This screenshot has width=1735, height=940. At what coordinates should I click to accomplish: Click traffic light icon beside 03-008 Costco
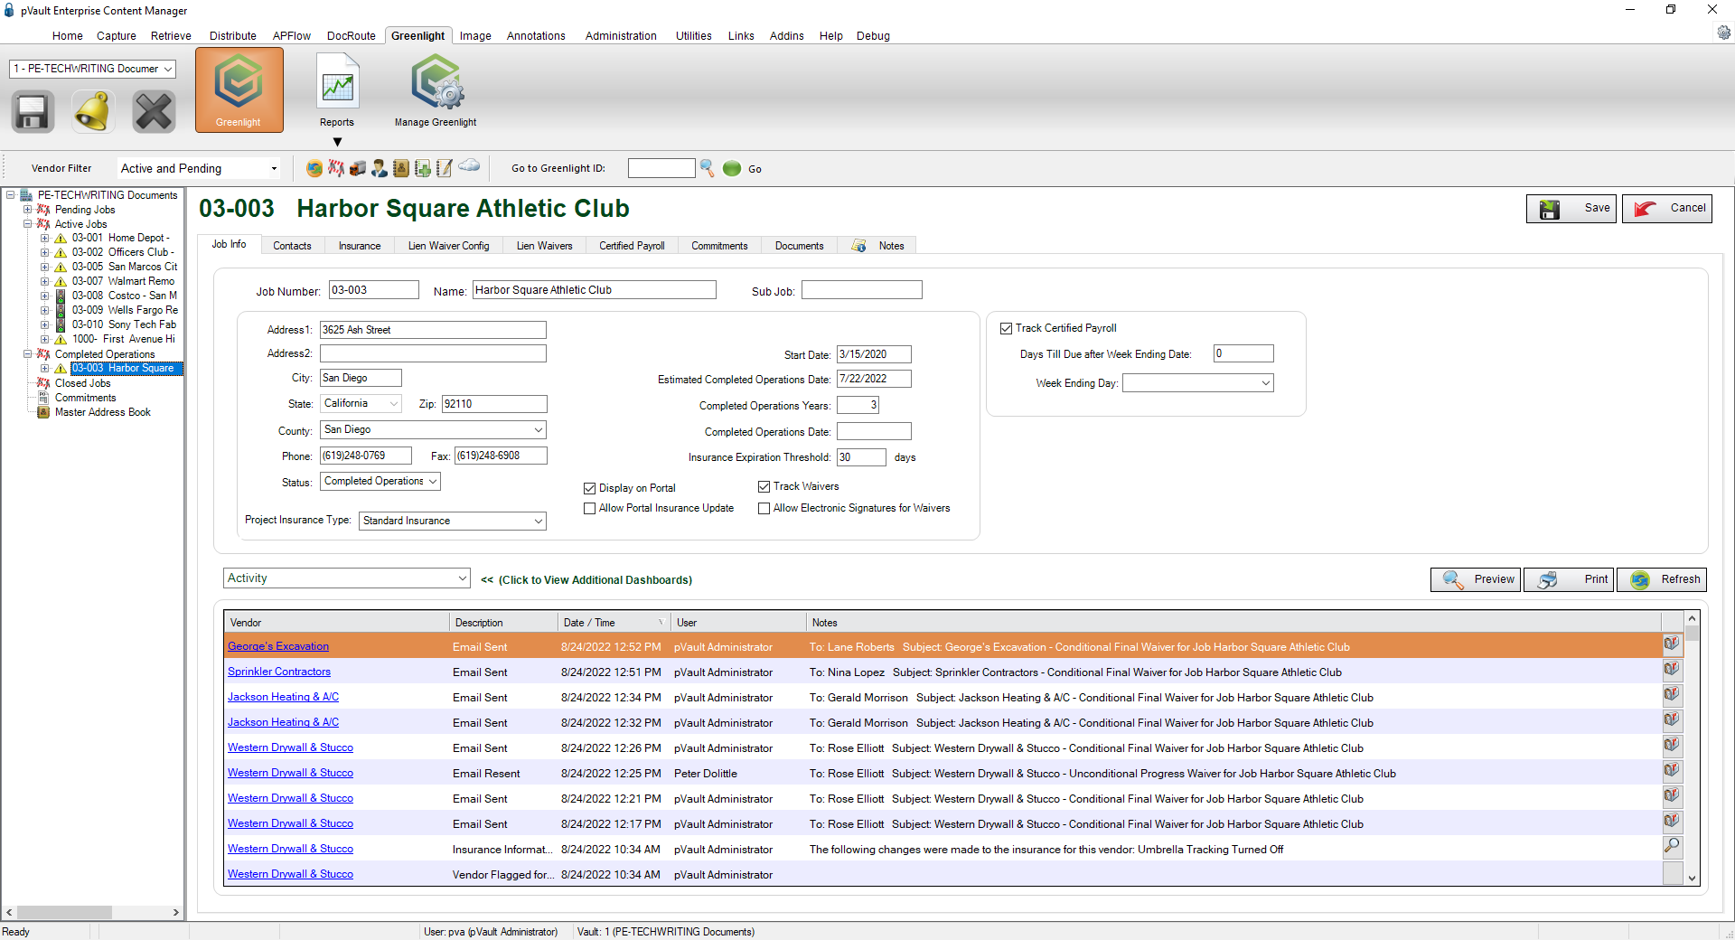tap(61, 296)
